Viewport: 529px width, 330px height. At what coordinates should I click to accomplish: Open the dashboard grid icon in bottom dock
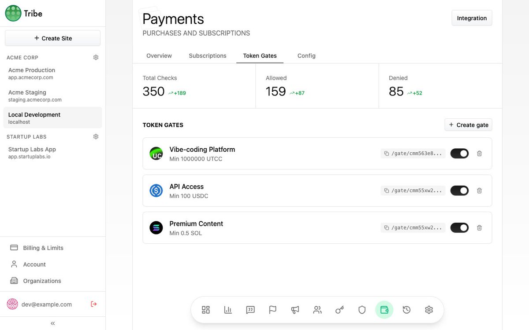point(206,310)
